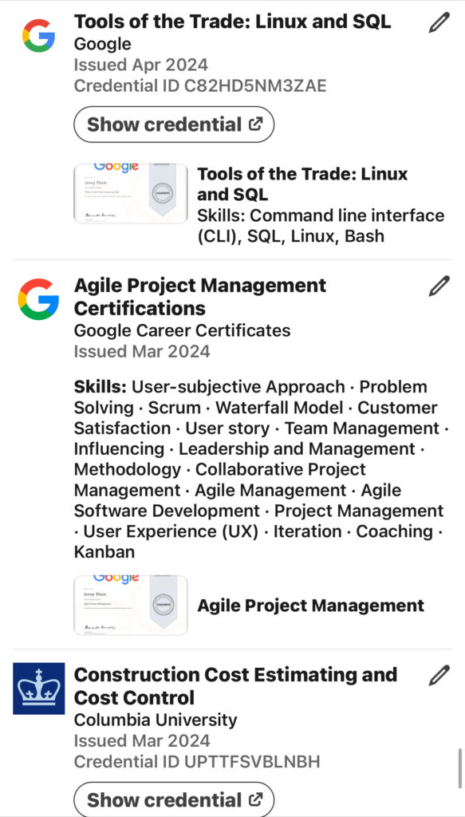Screen dimensions: 465x817
Task: Show credential for the Construction Cost Estimating course
Action: (x=174, y=799)
